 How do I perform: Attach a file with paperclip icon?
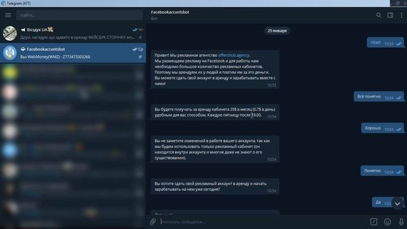pos(153,221)
